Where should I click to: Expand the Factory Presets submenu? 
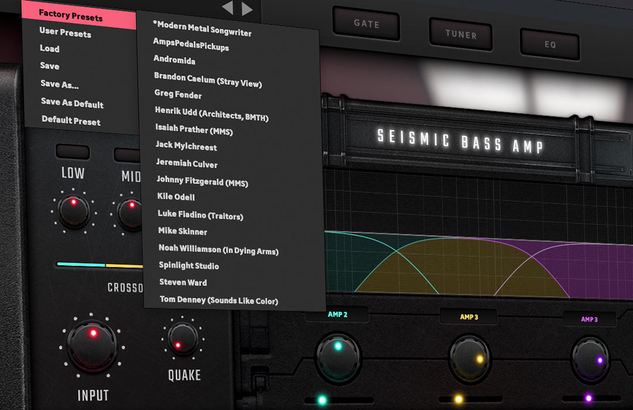point(71,15)
